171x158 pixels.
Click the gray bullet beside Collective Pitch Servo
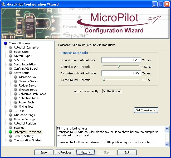pyautogui.click(x=16, y=94)
